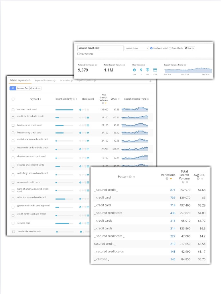Click card intent icon for credit cards to build credit
Screen dimensions: 221x294
click(x=88, y=117)
